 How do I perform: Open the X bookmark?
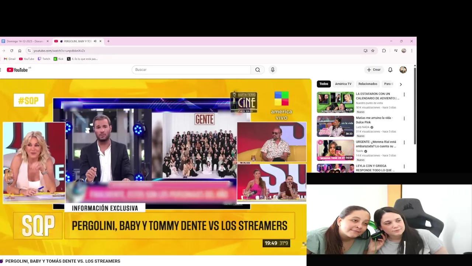click(82, 59)
